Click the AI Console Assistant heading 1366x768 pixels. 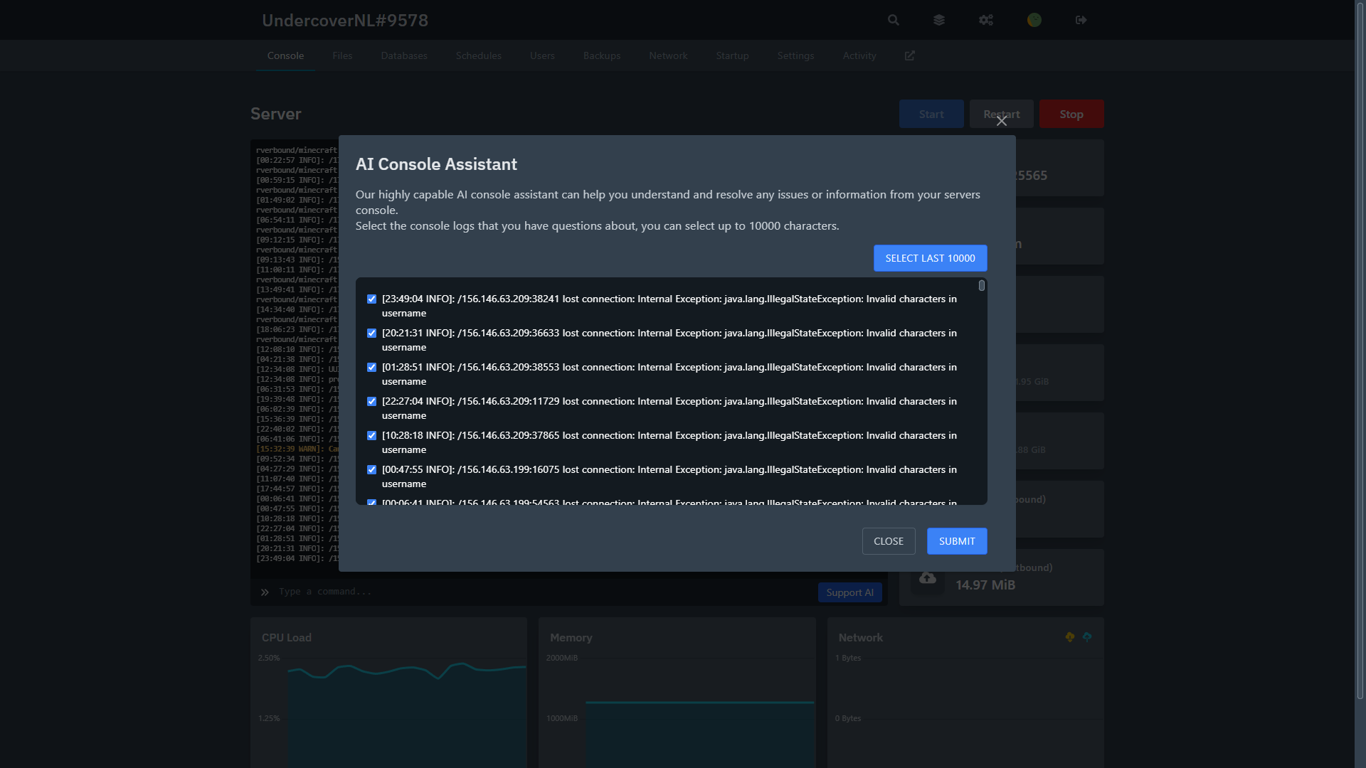(x=436, y=164)
